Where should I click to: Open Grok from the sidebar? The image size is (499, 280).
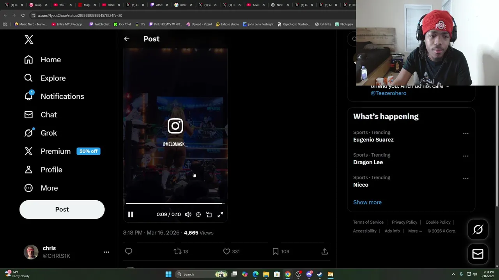[41, 133]
